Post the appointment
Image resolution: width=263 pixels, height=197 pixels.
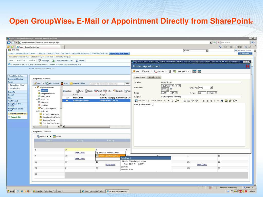click(136, 72)
